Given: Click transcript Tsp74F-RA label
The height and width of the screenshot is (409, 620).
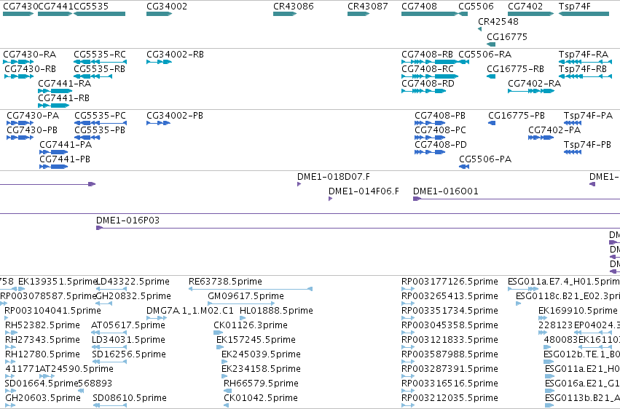Looking at the screenshot, I should (x=584, y=55).
